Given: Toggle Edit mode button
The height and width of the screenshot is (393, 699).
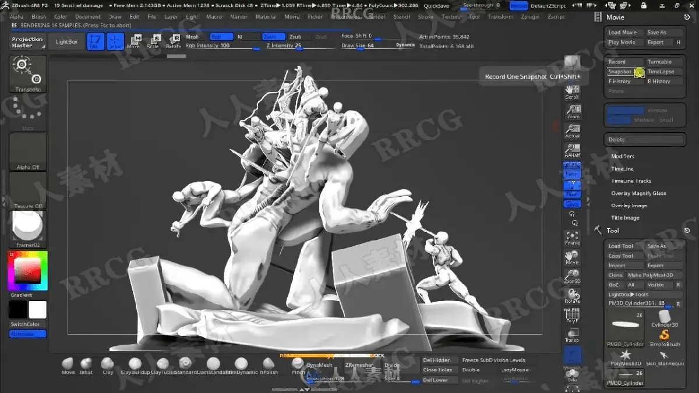Looking at the screenshot, I should (96, 41).
